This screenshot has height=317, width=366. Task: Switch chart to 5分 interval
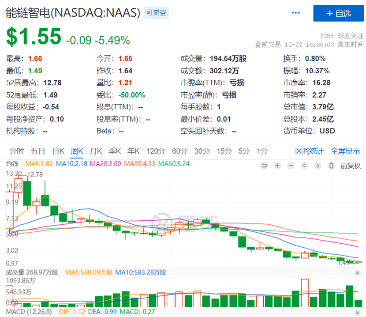[244, 151]
